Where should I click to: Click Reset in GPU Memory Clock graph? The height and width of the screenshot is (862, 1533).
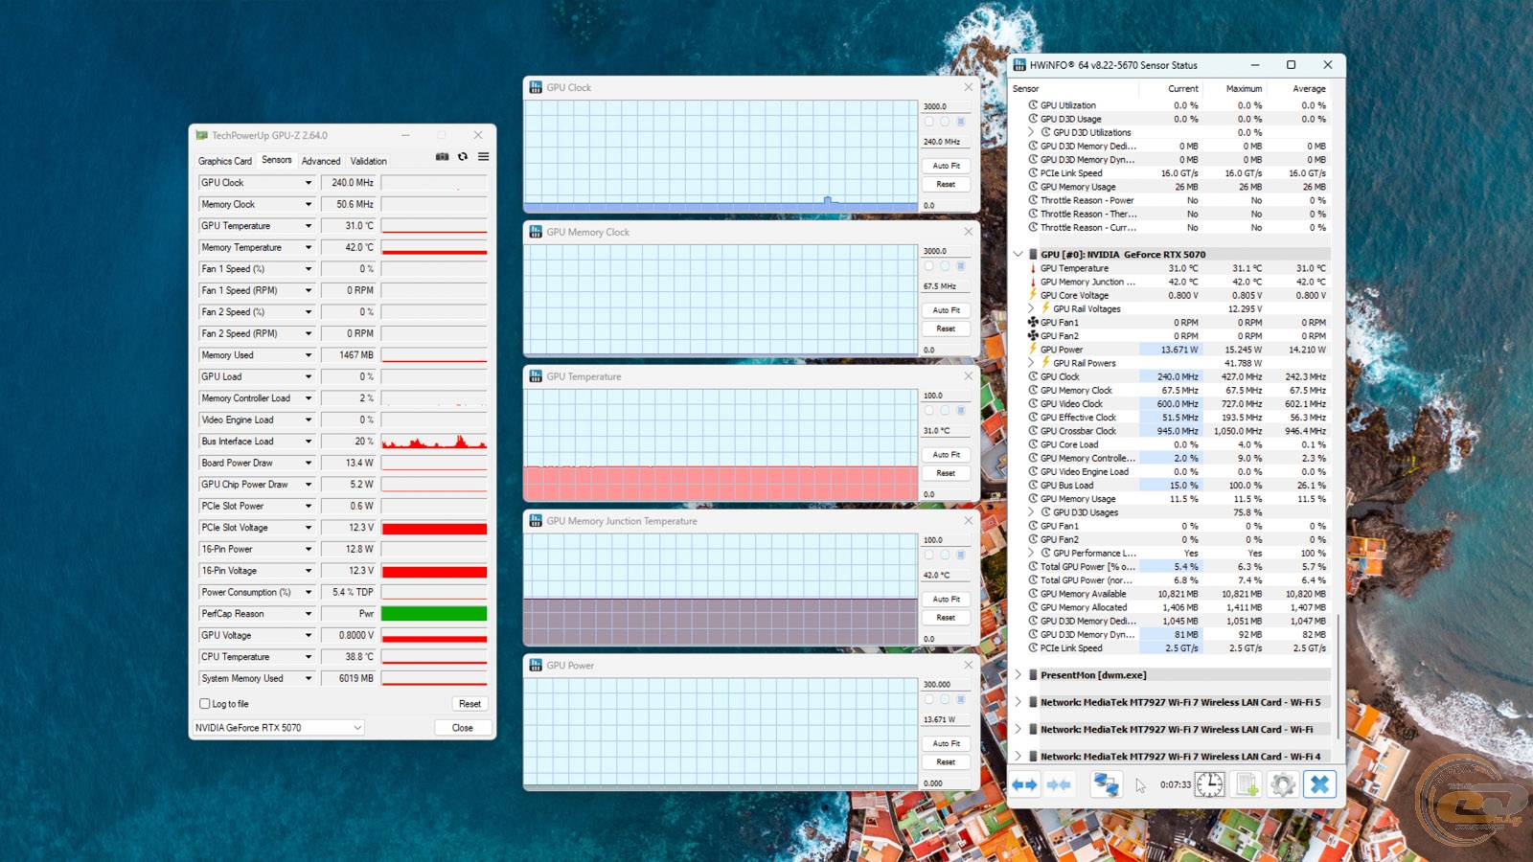point(947,329)
